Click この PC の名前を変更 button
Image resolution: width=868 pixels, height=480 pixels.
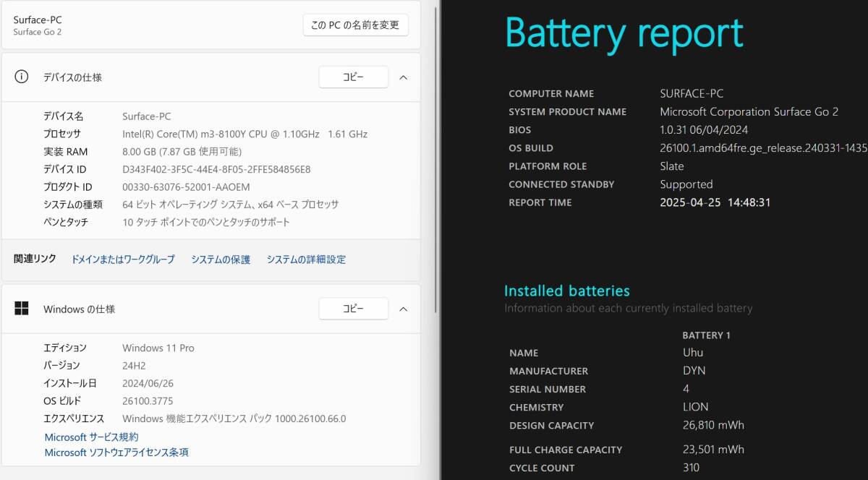pos(355,25)
